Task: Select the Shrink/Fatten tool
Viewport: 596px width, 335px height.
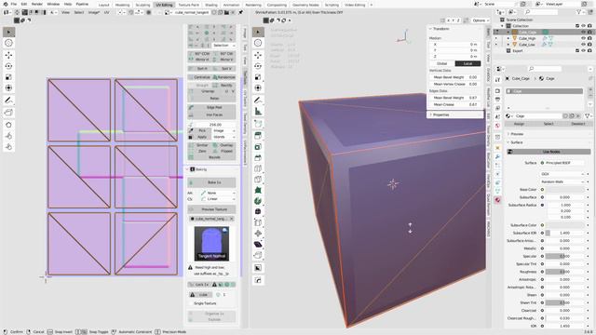Action: point(258,234)
